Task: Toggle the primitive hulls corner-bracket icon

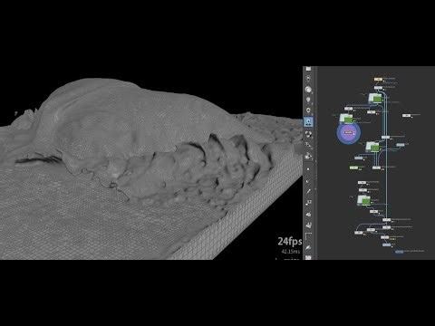Action: [x=308, y=236]
